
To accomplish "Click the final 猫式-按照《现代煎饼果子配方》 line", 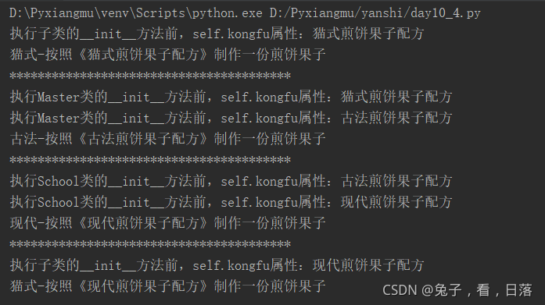I will click(x=167, y=286).
